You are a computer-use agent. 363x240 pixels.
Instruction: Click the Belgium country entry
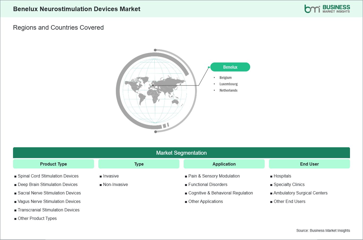(225, 78)
